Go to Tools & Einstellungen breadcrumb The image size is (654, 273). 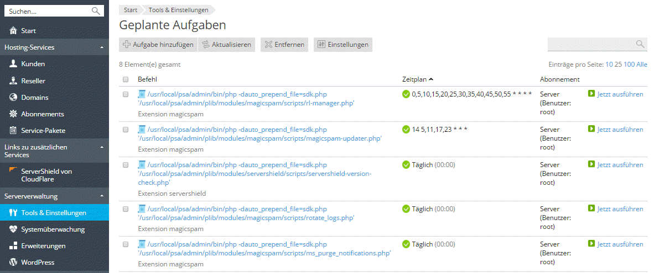179,9
